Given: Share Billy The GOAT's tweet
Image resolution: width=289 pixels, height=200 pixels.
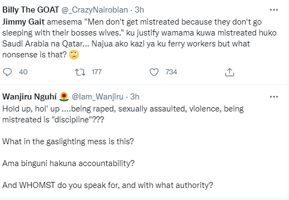Looking at the screenshot, I should pos(229,72).
